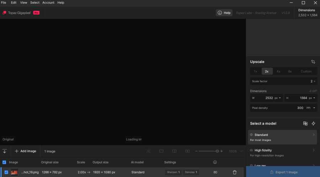Click the Scale factor value field
320x177 pixels.
pyautogui.click(x=283, y=81)
